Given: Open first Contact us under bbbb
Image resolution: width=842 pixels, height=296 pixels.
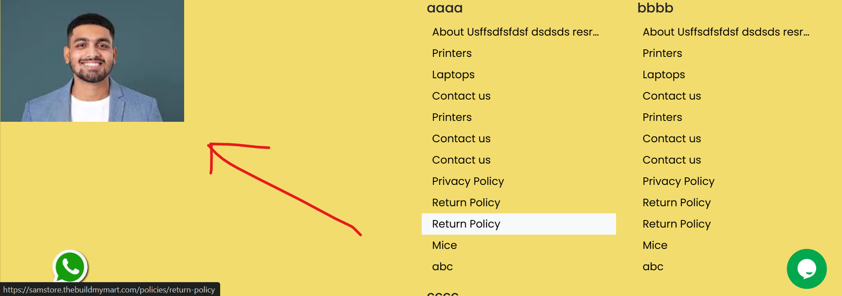Looking at the screenshot, I should point(672,96).
